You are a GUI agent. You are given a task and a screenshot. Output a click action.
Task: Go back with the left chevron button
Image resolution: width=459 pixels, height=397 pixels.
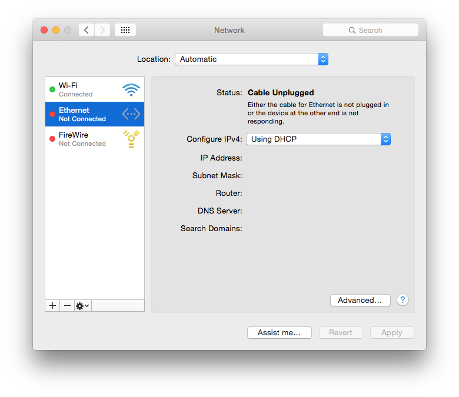coord(87,30)
